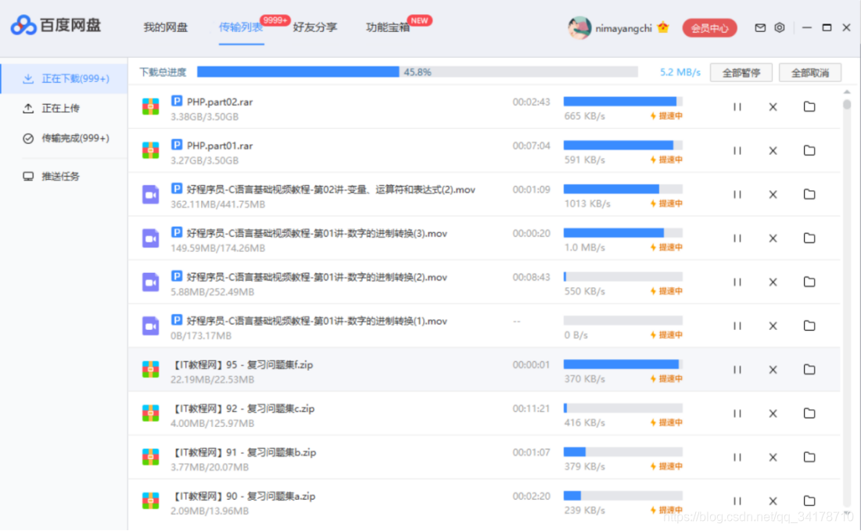Click the 会员中心 button
This screenshot has width=861, height=531.
(709, 28)
